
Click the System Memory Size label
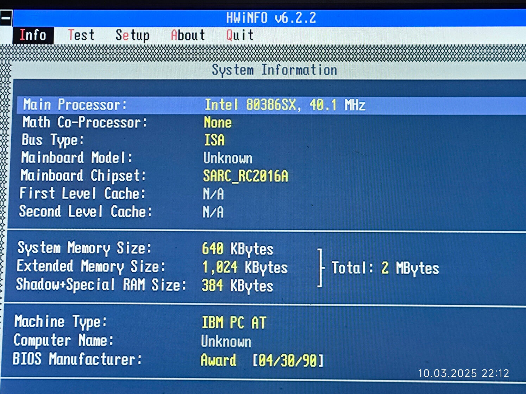[84, 248]
